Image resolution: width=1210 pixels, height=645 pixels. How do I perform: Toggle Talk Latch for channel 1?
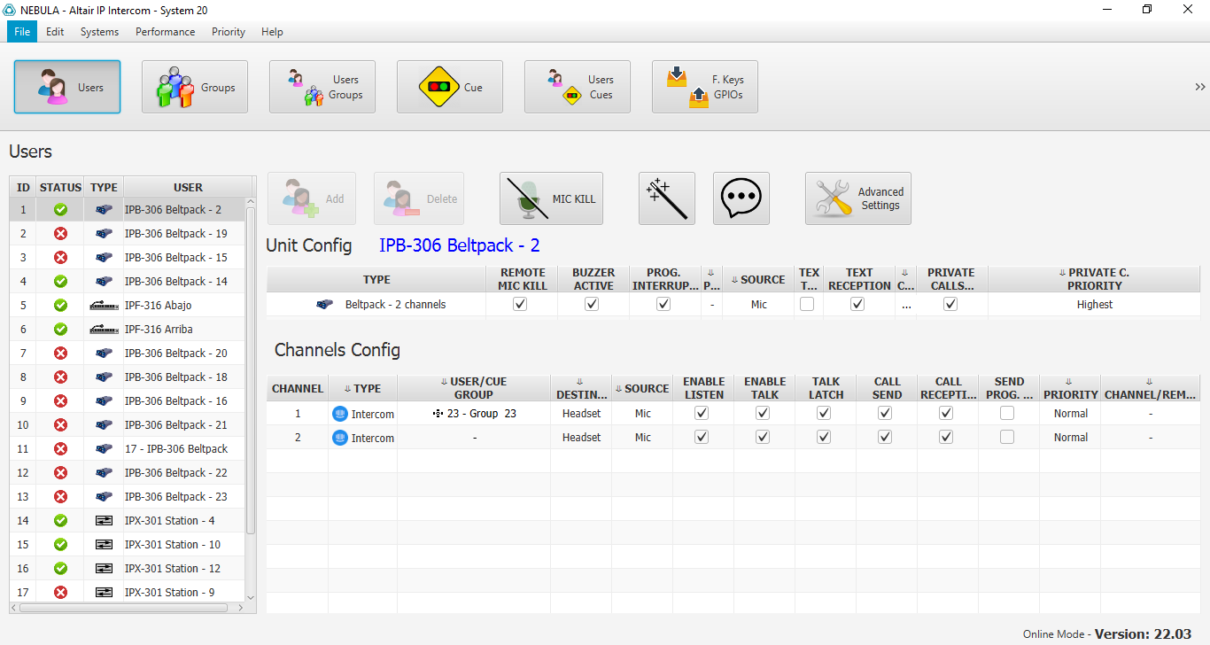(824, 413)
